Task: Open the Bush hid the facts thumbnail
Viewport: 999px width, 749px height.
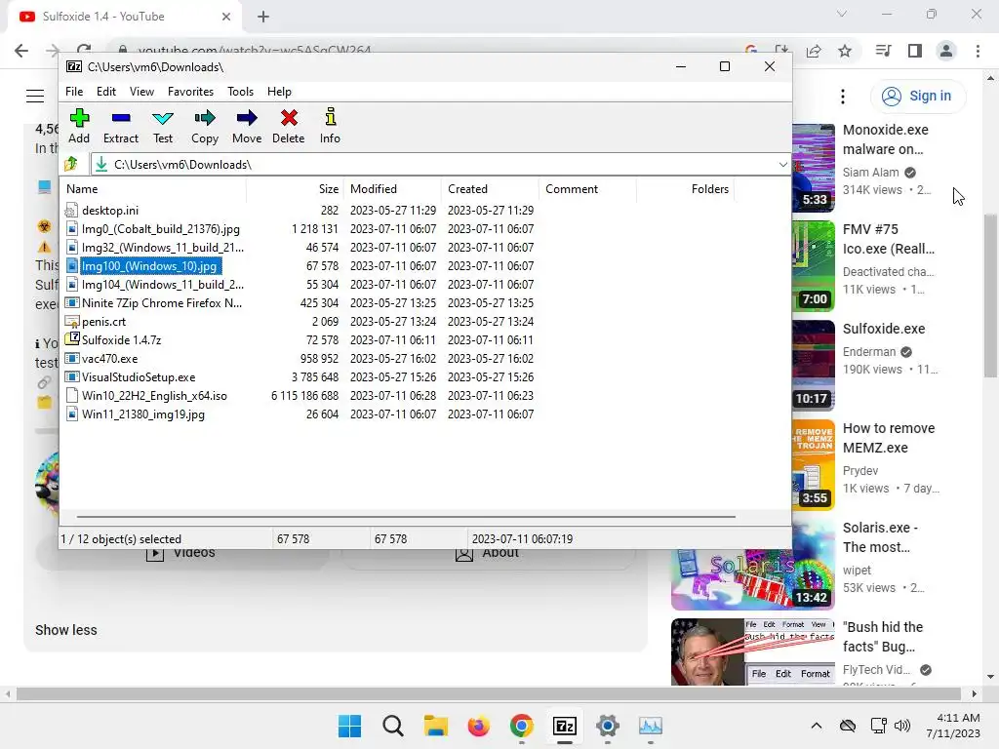Action: [752, 652]
